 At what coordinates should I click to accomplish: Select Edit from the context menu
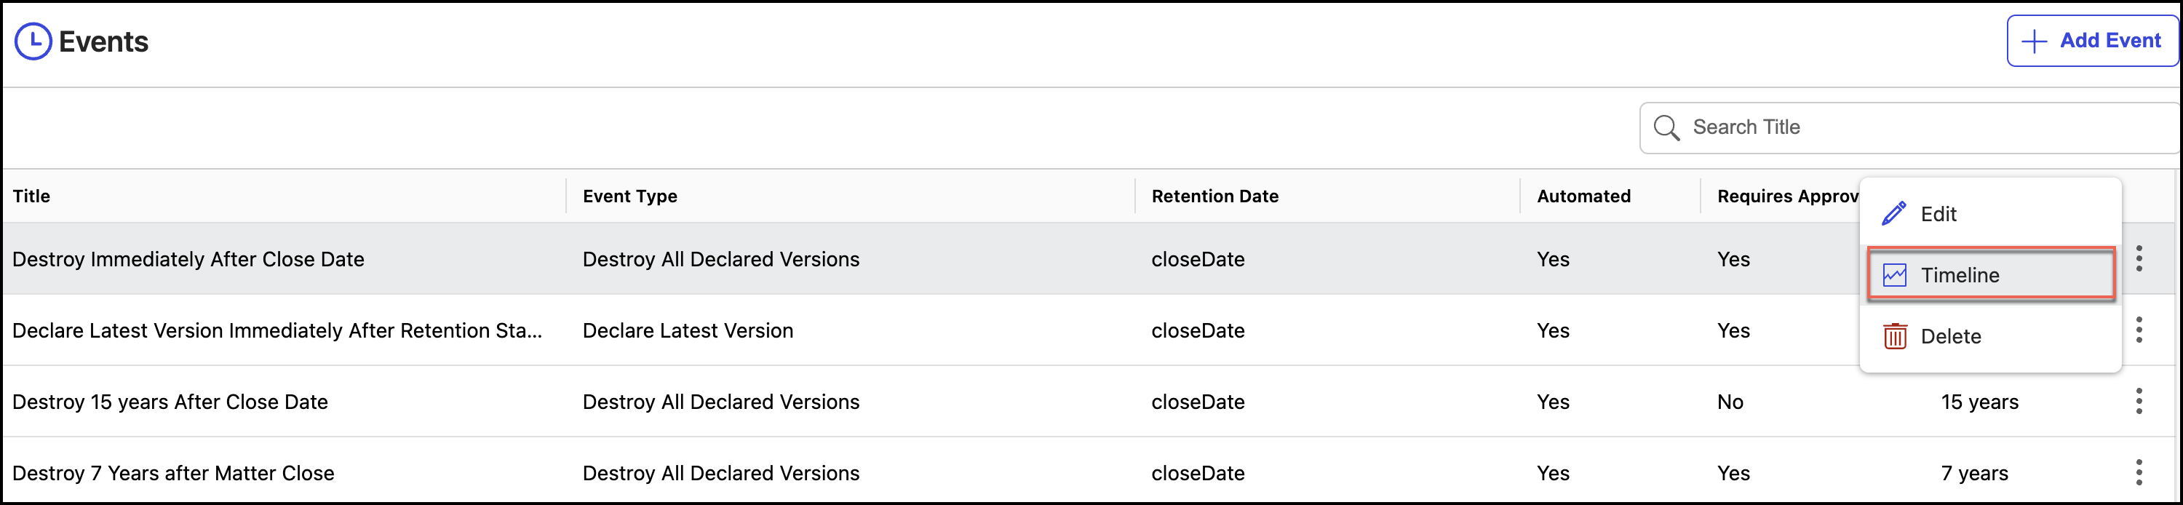[x=1938, y=215]
